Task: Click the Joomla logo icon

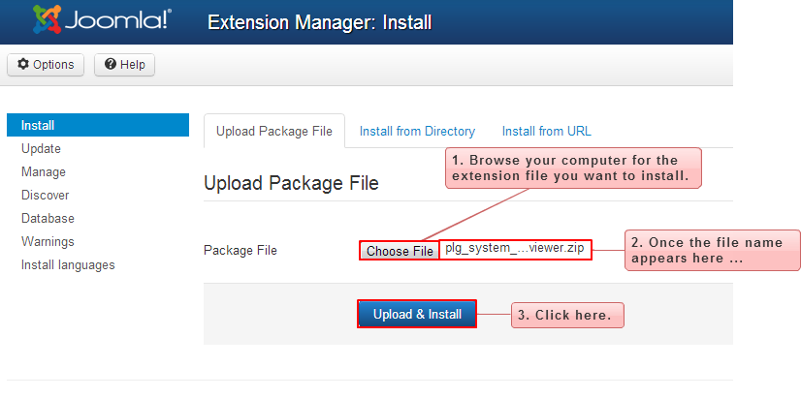Action: click(47, 19)
